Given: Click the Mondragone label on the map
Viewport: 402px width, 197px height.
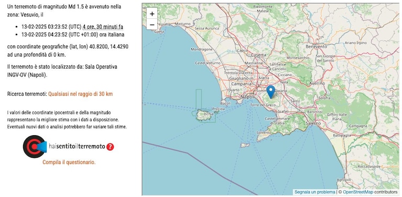Looking at the screenshot, I should tap(202, 49).
